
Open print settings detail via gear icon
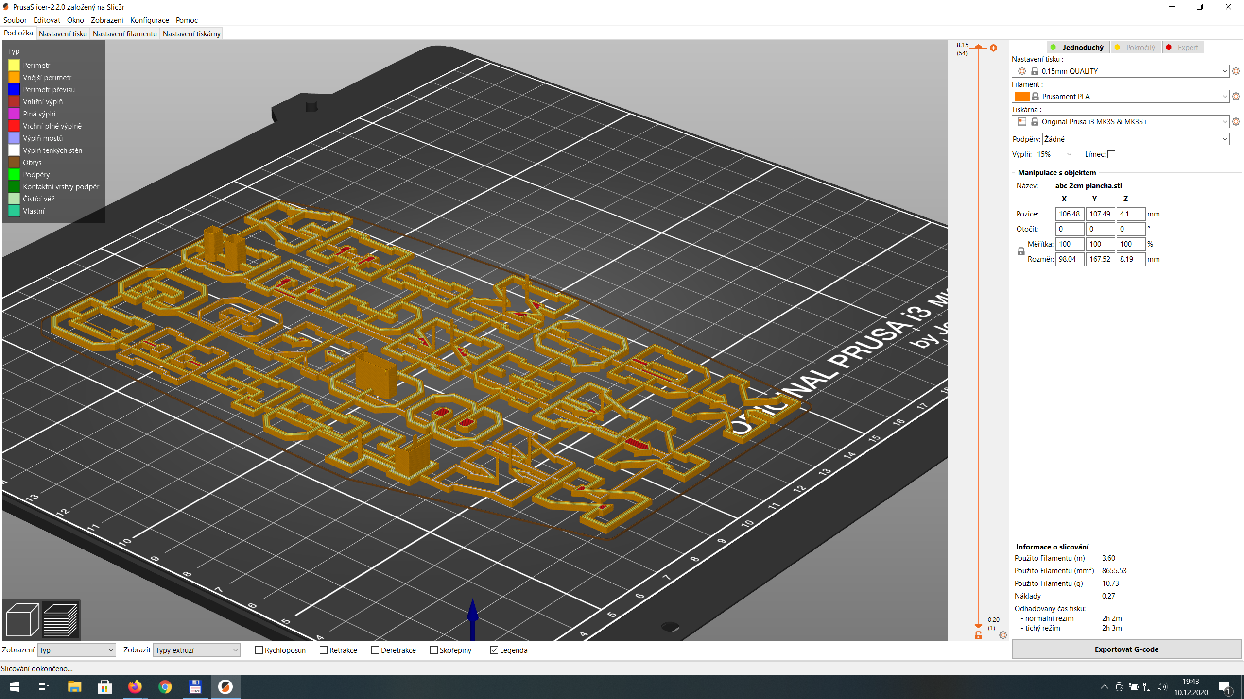(1236, 71)
